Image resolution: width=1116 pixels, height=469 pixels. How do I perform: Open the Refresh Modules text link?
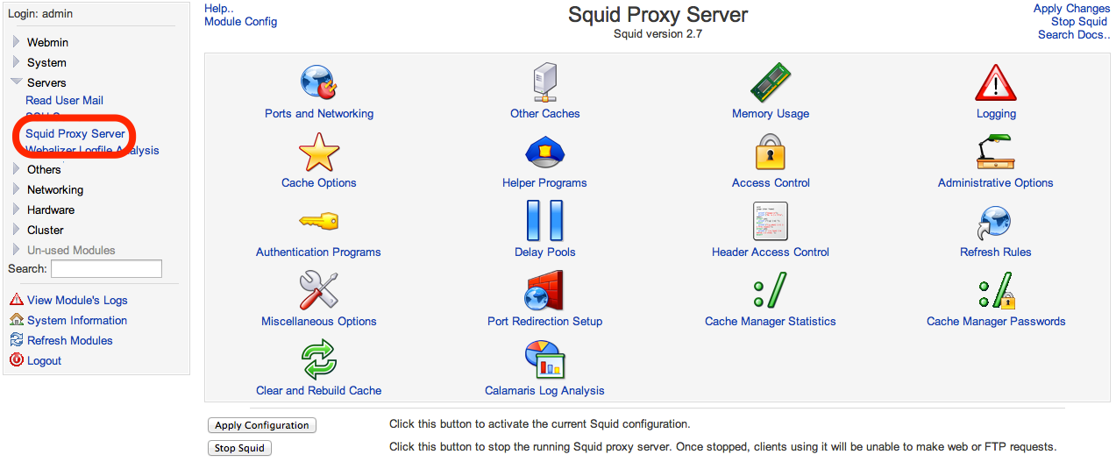click(70, 340)
